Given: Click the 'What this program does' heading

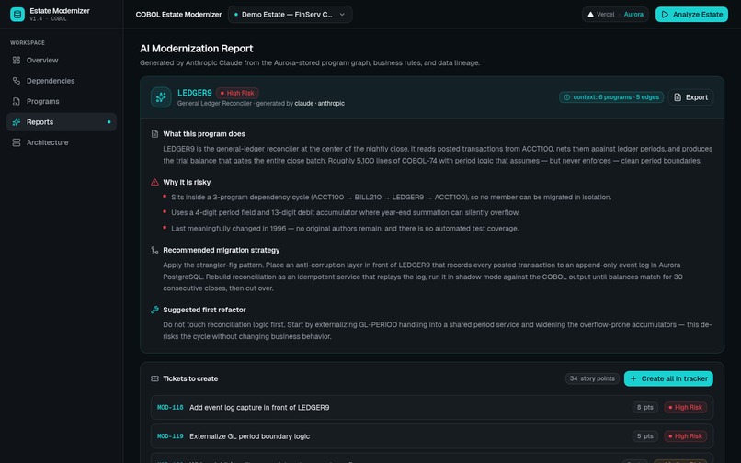Looking at the screenshot, I should [204, 134].
